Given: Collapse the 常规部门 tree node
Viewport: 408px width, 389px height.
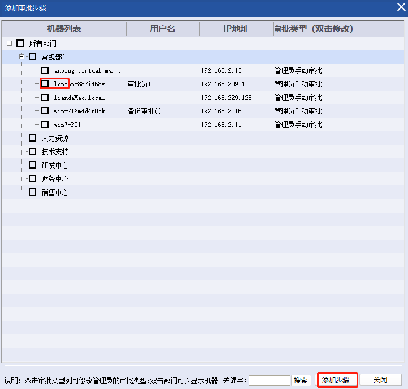Looking at the screenshot, I should [x=22, y=56].
